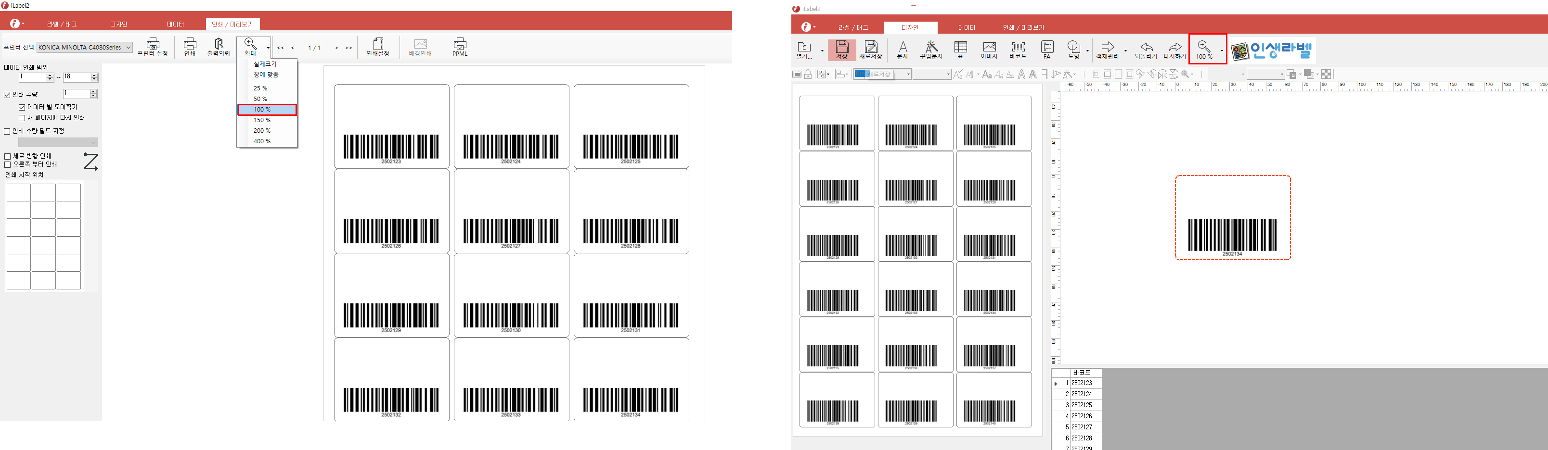Open the font size combo box in format toolbar
This screenshot has width=1548, height=450.
pos(932,75)
